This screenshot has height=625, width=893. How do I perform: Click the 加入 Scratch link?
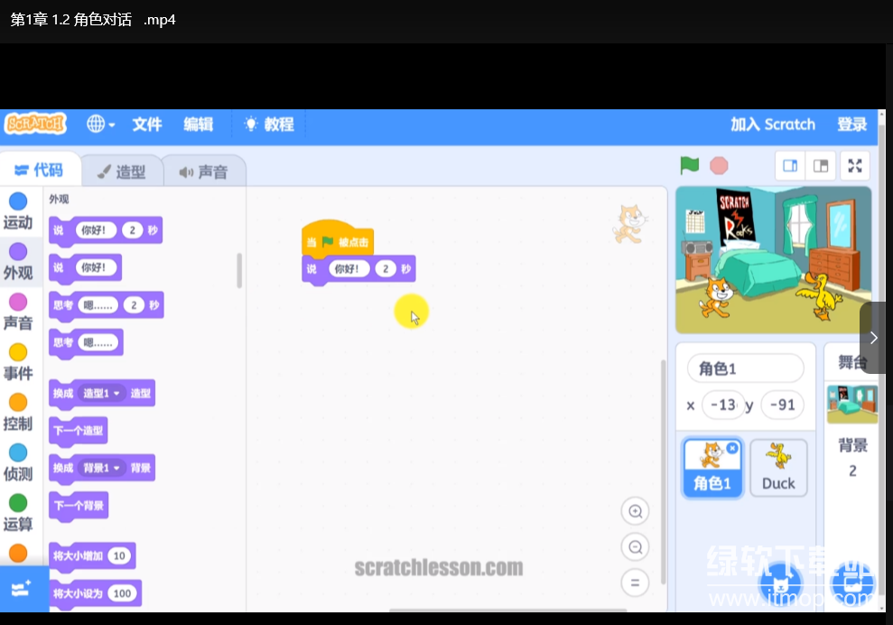pyautogui.click(x=772, y=125)
